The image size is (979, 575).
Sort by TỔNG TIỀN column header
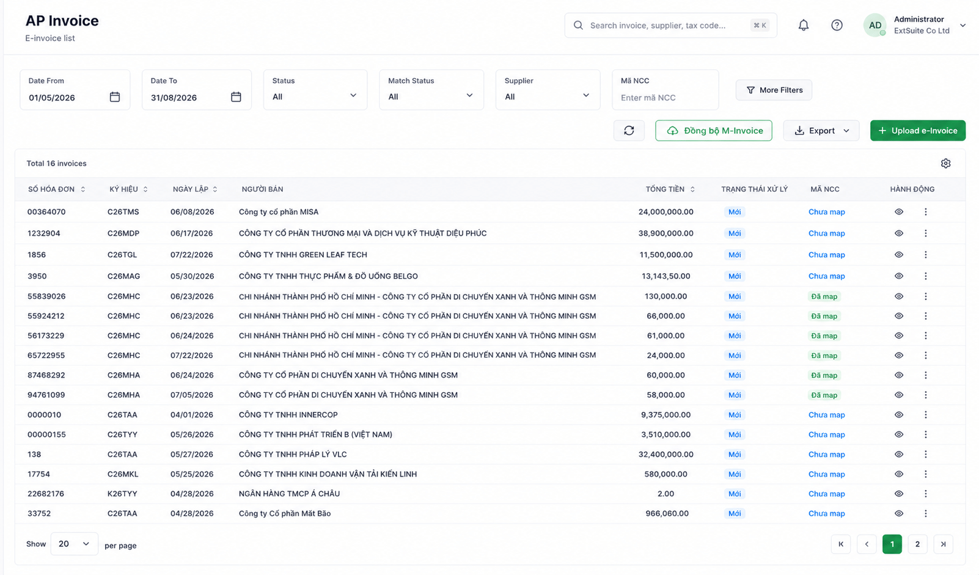(670, 189)
